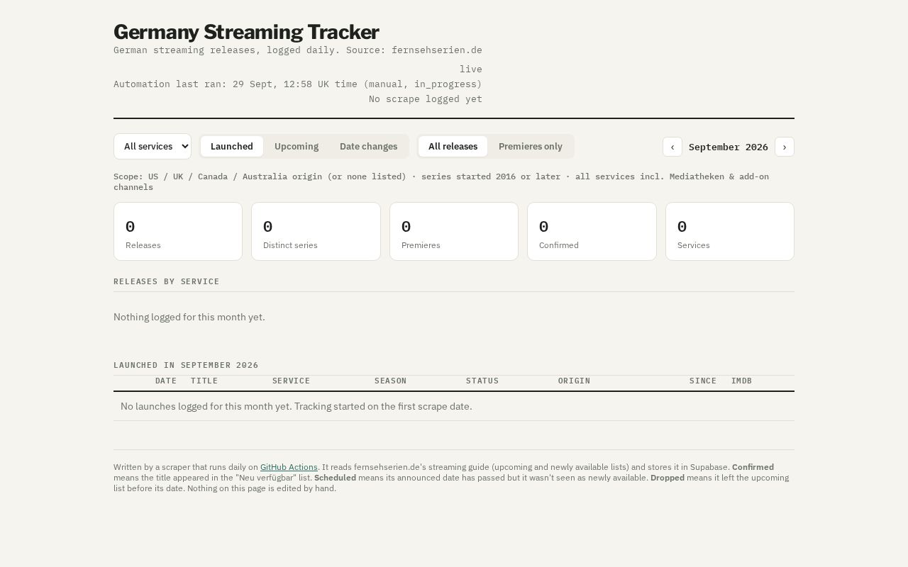Click the Distinct series count card

316,232
